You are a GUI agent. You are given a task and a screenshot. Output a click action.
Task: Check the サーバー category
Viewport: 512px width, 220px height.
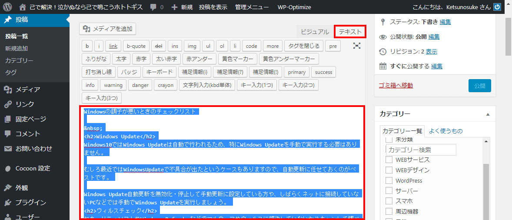[x=389, y=190]
